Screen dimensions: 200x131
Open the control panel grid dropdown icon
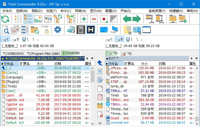[127, 30]
